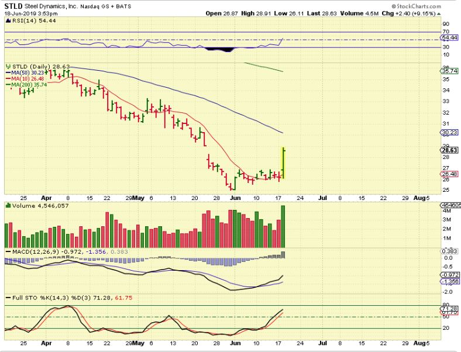The height and width of the screenshot is (352, 461).
Task: Click the tallest latest green volume bar
Action: tap(283, 226)
